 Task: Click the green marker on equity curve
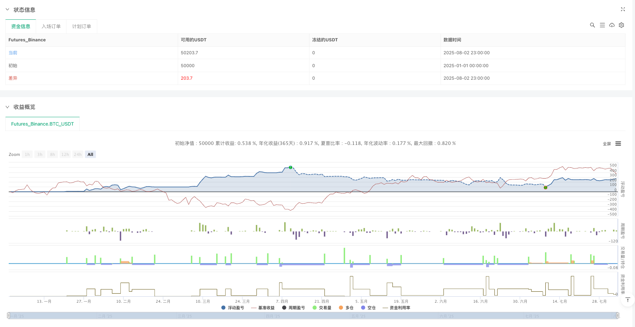291,167
